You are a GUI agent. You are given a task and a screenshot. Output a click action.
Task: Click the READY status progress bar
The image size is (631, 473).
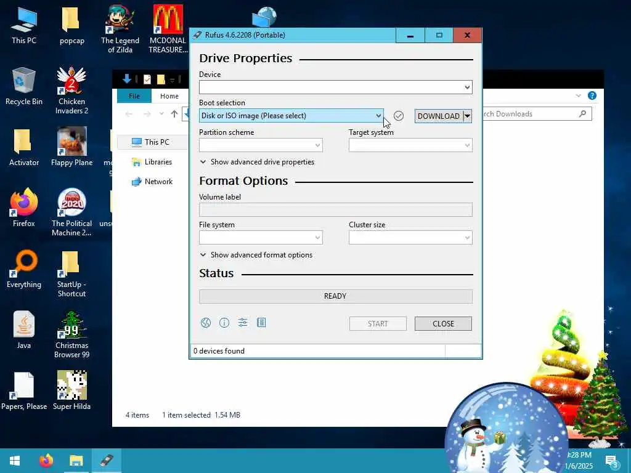tap(336, 296)
